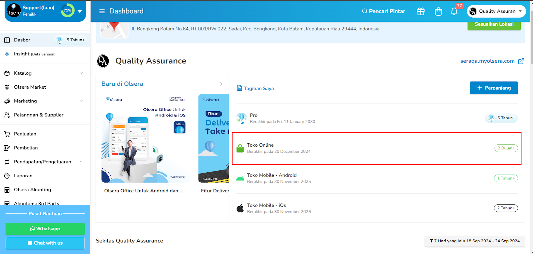Click the Katalog box icon
The image size is (533, 254).
pyautogui.click(x=7, y=73)
